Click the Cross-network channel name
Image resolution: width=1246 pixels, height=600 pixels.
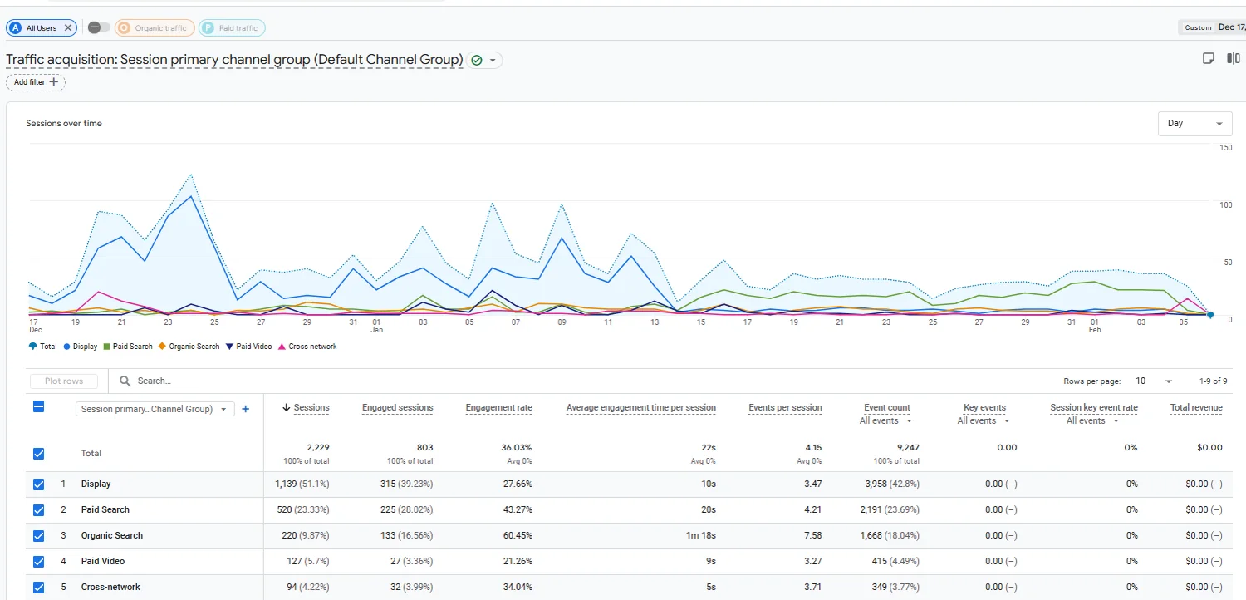[x=110, y=588]
